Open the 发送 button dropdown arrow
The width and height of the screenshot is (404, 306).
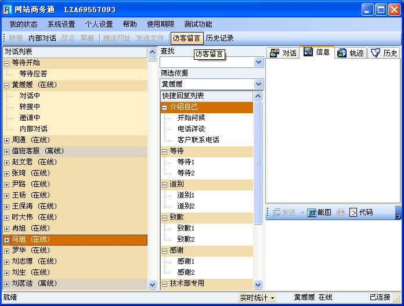[302, 213]
